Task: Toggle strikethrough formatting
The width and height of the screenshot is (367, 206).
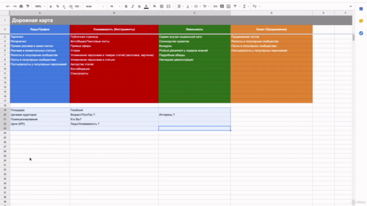Action: coord(139,6)
